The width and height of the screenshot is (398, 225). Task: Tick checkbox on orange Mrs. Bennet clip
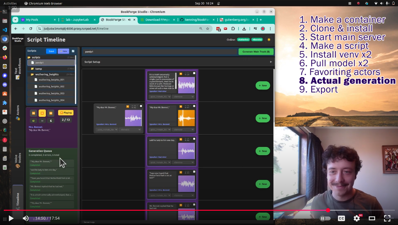point(194,106)
